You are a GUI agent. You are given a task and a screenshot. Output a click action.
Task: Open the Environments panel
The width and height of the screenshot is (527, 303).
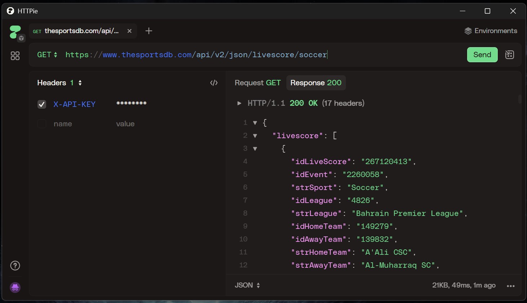point(491,31)
